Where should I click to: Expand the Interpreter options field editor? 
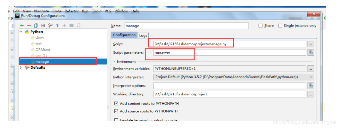pyautogui.click(x=311, y=86)
